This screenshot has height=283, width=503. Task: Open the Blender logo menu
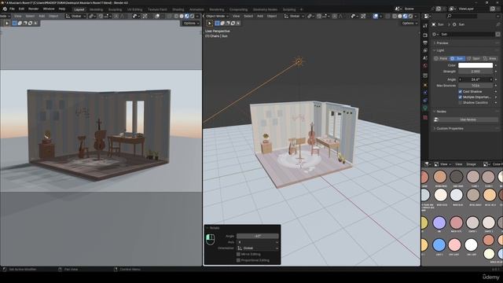tap(5, 9)
